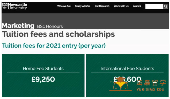170x99 pixels.
Task: Click the £9,250 home fee amount
Action: [x=43, y=79]
